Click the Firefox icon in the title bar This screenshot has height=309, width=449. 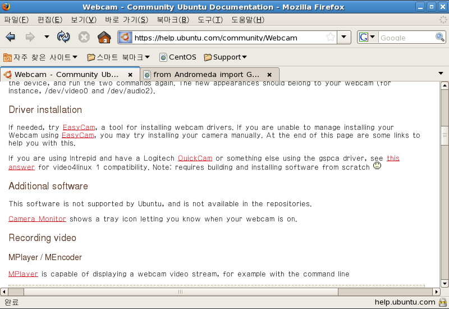coord(6,6)
